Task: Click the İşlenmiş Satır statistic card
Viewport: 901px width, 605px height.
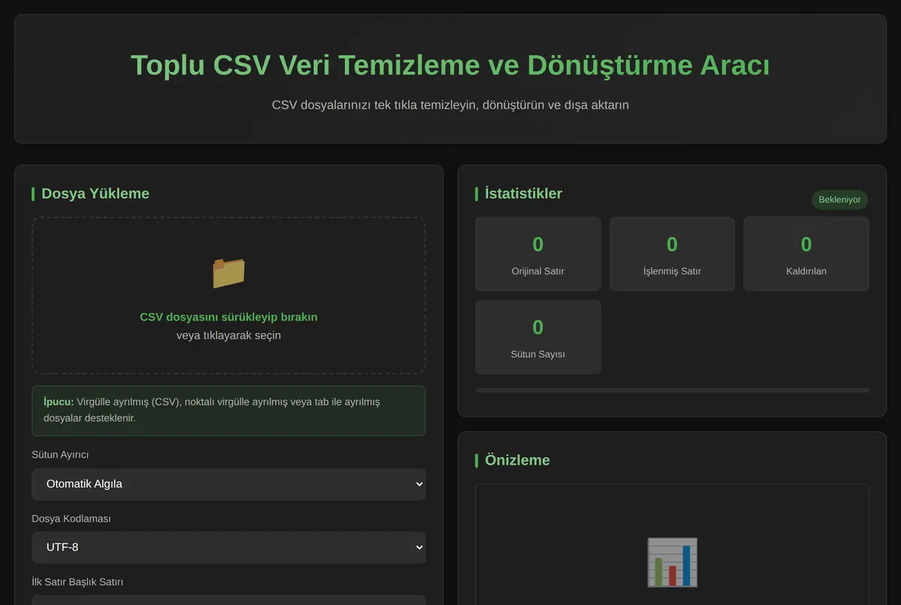Action: click(672, 254)
